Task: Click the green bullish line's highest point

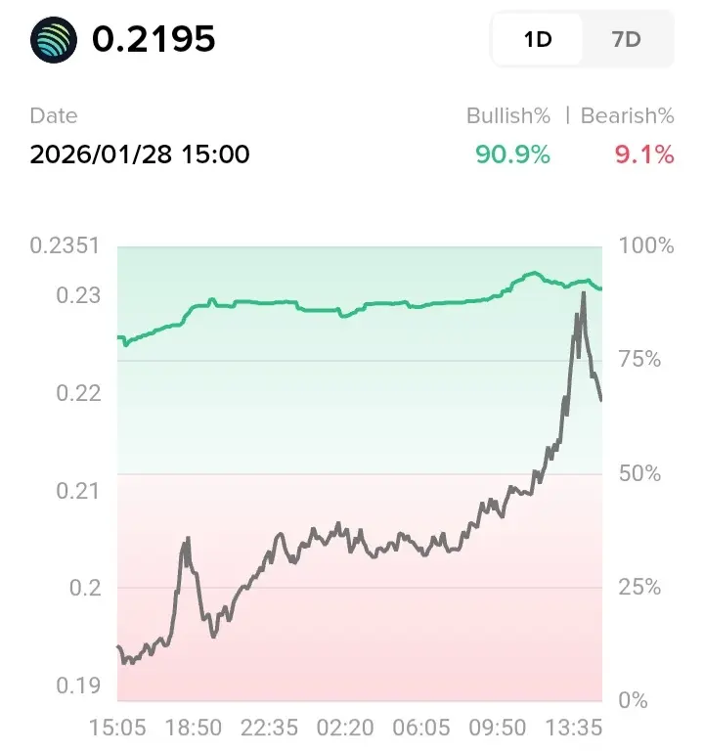Action: (534, 273)
